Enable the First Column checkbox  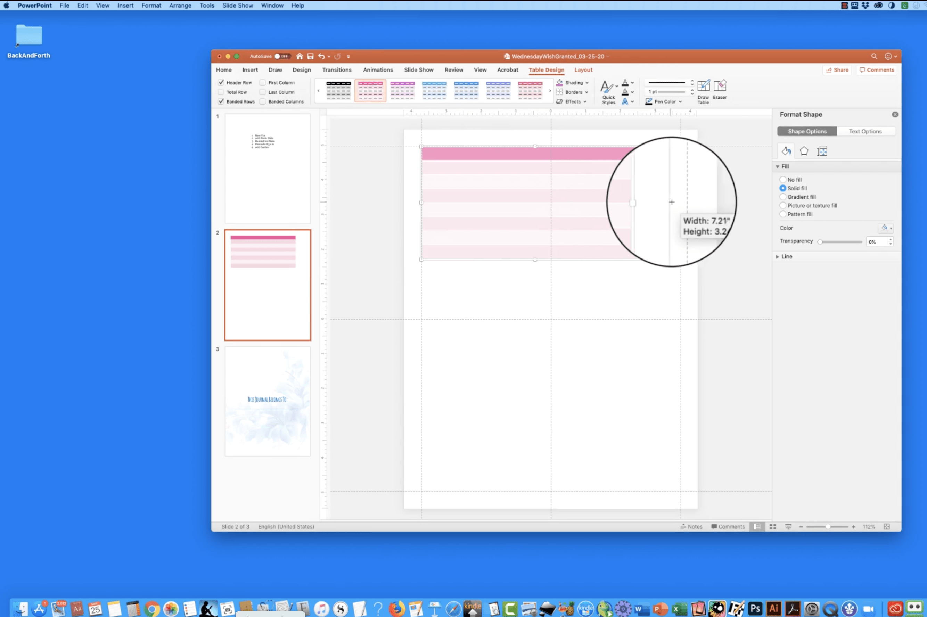(x=262, y=82)
